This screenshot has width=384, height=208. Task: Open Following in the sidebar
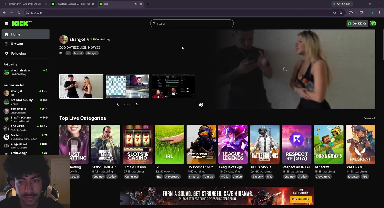[x=25, y=53]
